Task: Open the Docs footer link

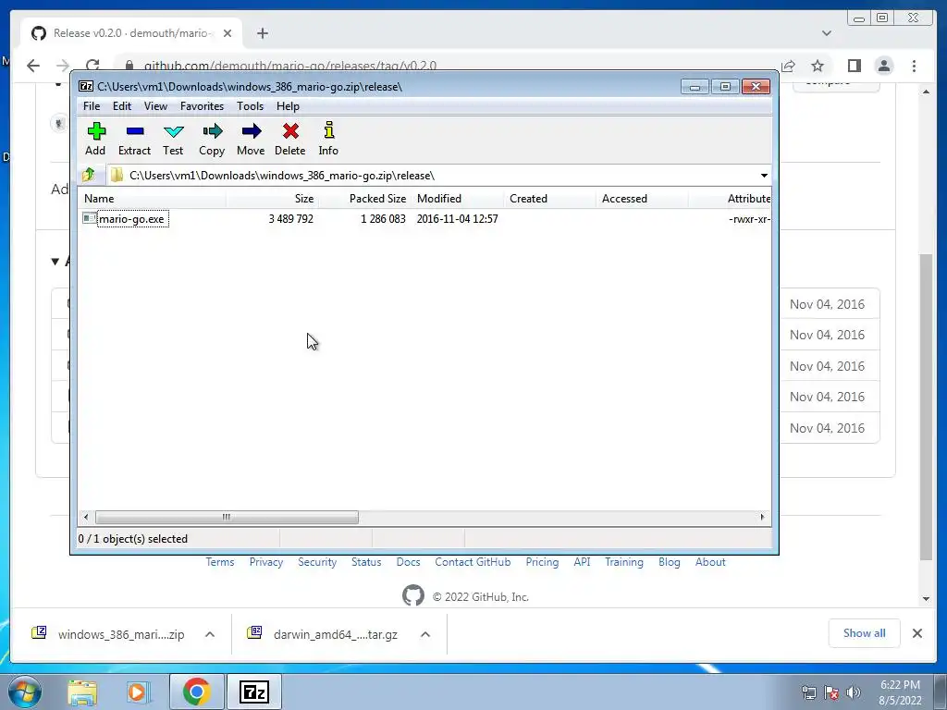Action: click(x=408, y=562)
